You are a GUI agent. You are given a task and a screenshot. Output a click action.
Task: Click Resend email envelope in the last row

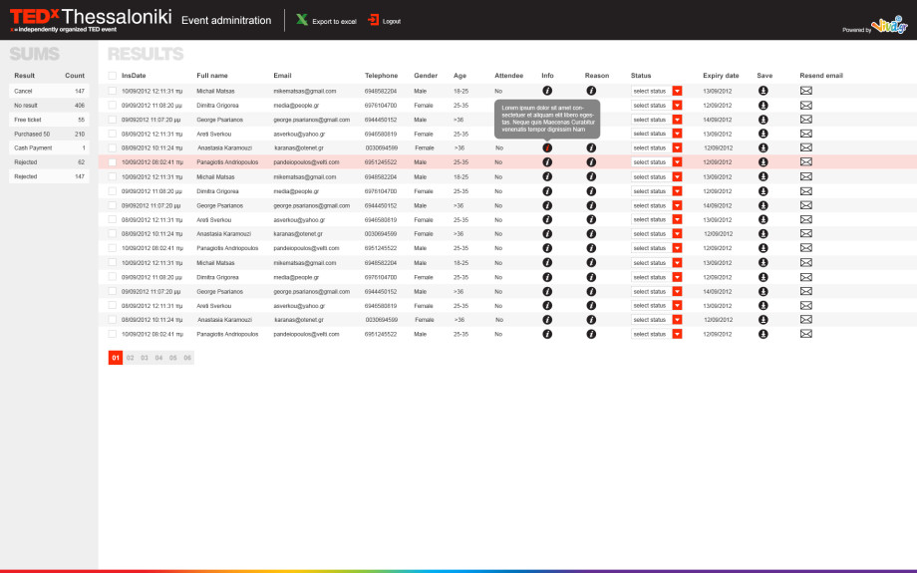coord(806,334)
